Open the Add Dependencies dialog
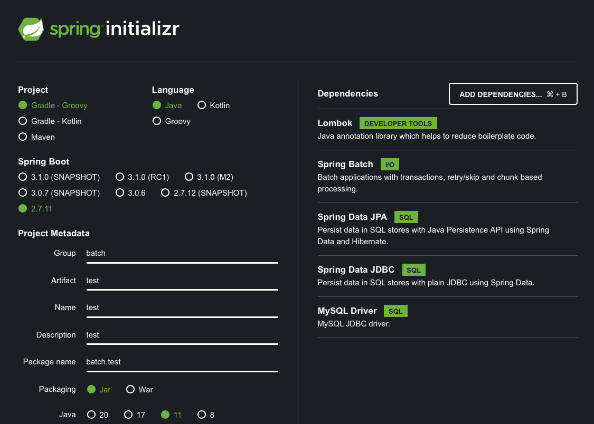The height and width of the screenshot is (424, 594). point(513,94)
